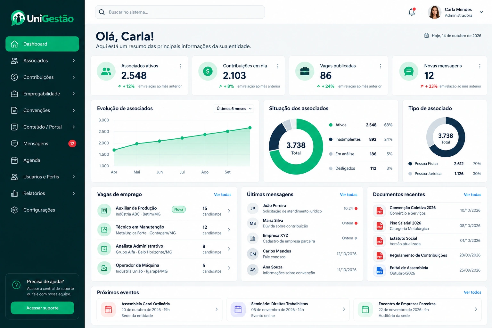The width and height of the screenshot is (492, 328).
Task: Click the Maria Silva MS avatar
Action: point(253,223)
